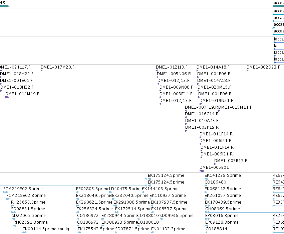Click the DME1-009N08.F feature label
Image resolution: width=284 pixels, height=234 pixels.
(x=176, y=87)
